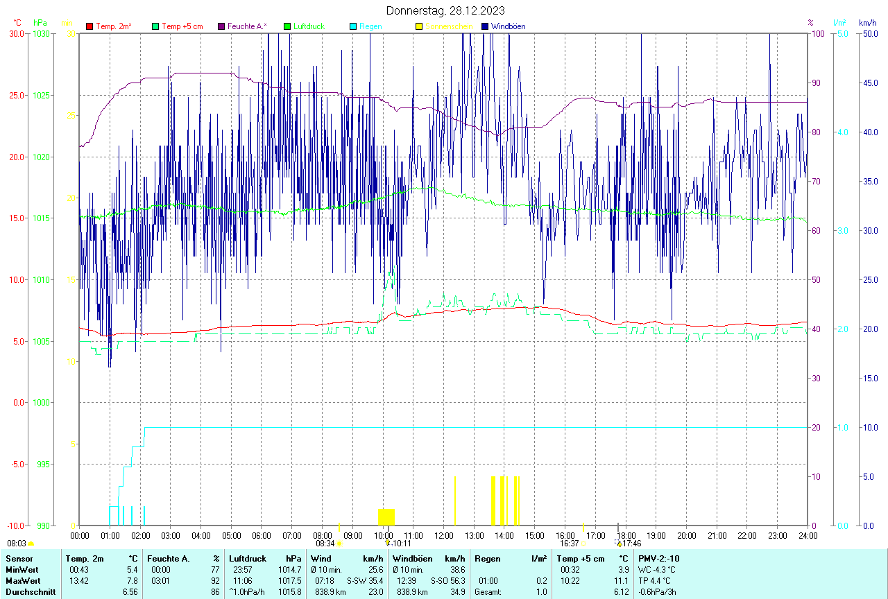This screenshot has height=599, width=888.
Task: Click the purple Feuchte A. legend swatch
Action: 221,26
